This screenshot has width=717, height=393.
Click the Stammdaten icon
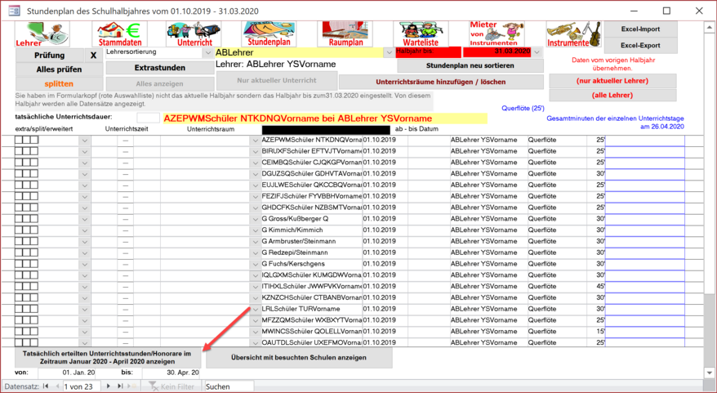click(x=119, y=33)
